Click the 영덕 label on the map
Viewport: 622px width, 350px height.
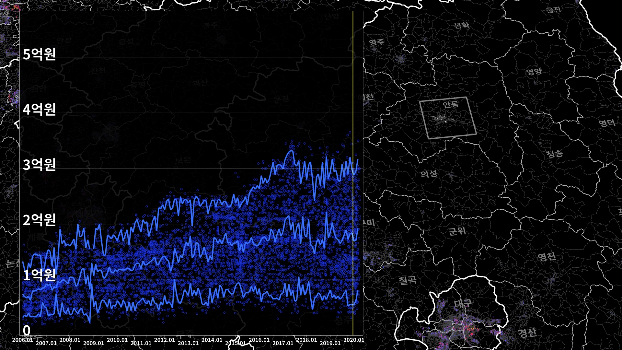tap(607, 122)
